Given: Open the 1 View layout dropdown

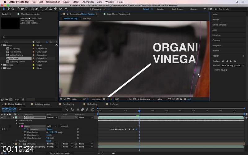Looking at the screenshot, I should [x=162, y=99].
